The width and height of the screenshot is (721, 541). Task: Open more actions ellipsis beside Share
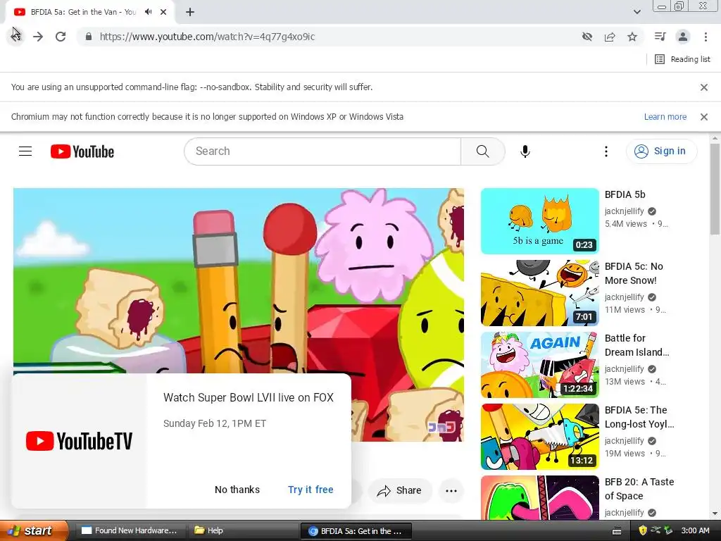click(451, 490)
